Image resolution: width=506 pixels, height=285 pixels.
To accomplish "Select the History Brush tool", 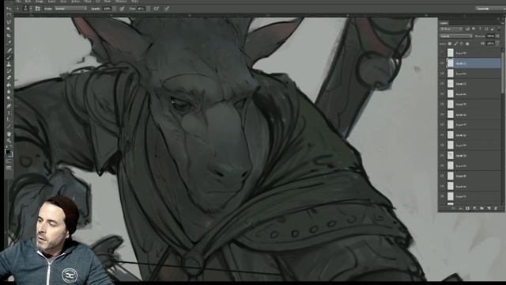I will 9,71.
